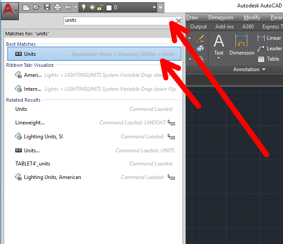This screenshot has height=244, width=283.
Task: Select Units... Command Loaded: UNITS result
Action: 94,151
